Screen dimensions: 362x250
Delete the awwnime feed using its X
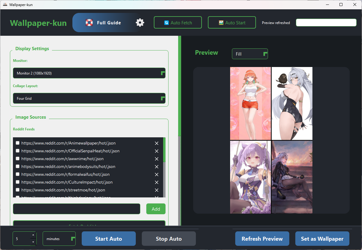(157, 159)
